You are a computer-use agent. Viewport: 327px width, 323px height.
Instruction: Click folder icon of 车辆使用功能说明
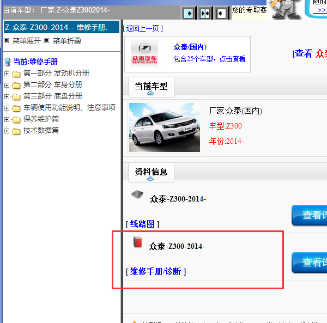pyautogui.click(x=16, y=108)
